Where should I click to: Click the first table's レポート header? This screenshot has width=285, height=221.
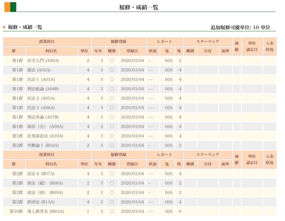coord(164,42)
